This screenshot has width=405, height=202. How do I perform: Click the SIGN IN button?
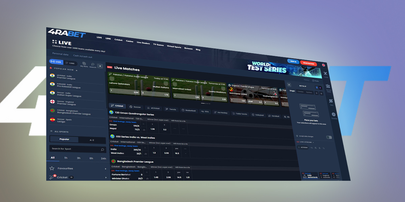293,61
